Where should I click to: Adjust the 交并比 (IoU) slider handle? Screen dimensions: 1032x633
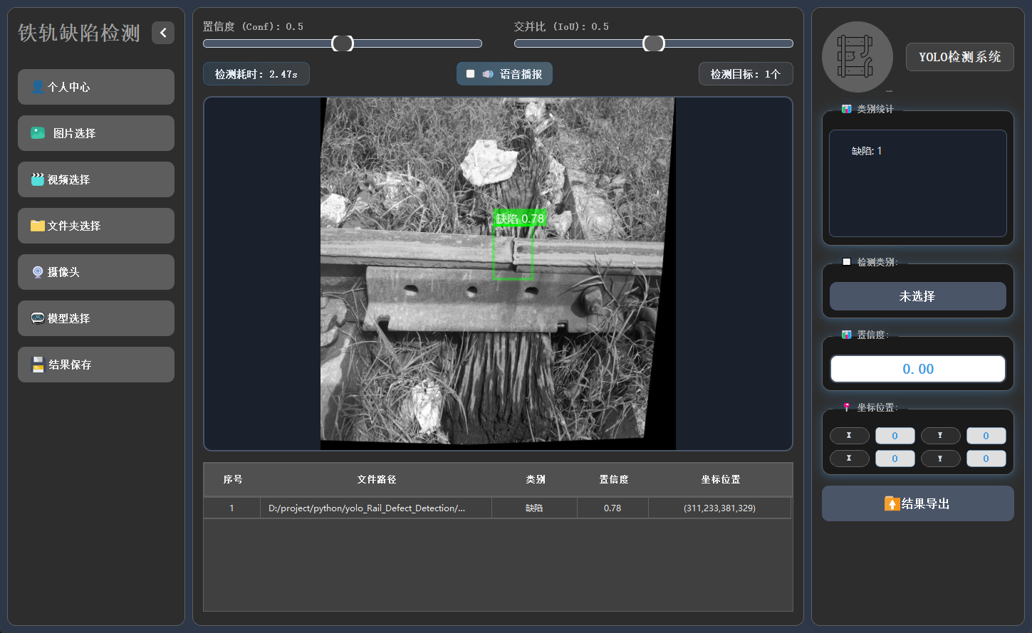point(654,43)
